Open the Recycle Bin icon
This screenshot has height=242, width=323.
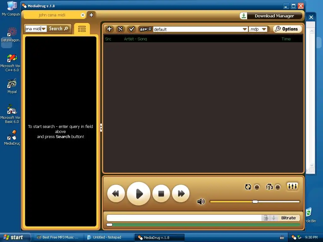[x=310, y=215]
